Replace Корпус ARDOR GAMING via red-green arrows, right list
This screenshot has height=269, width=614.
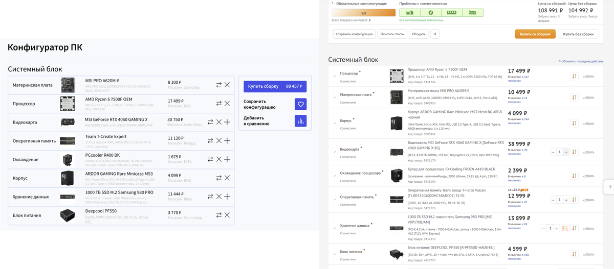[x=574, y=123]
